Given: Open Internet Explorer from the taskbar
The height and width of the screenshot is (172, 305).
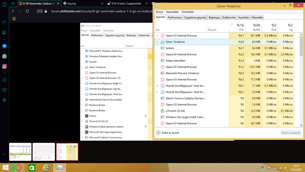Looking at the screenshot, I should 46,168.
